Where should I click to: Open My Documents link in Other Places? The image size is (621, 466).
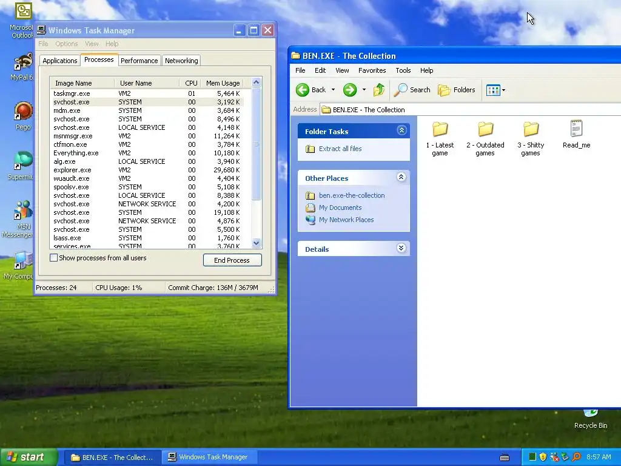pyautogui.click(x=340, y=208)
